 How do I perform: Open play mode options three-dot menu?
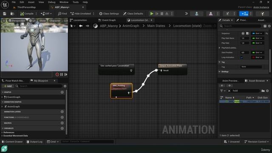172,14
